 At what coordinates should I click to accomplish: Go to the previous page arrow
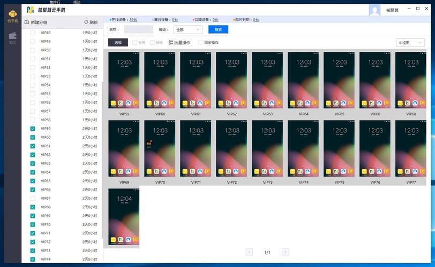point(249,252)
